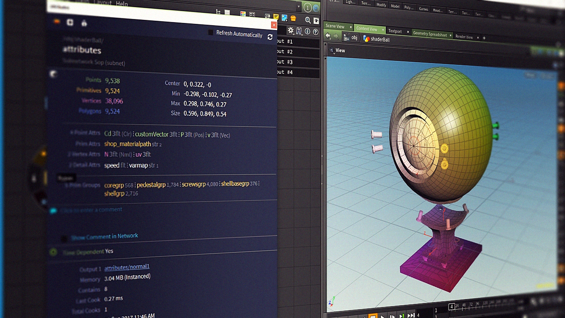Click the circled question mark help icon
The height and width of the screenshot is (318, 565).
(x=316, y=32)
